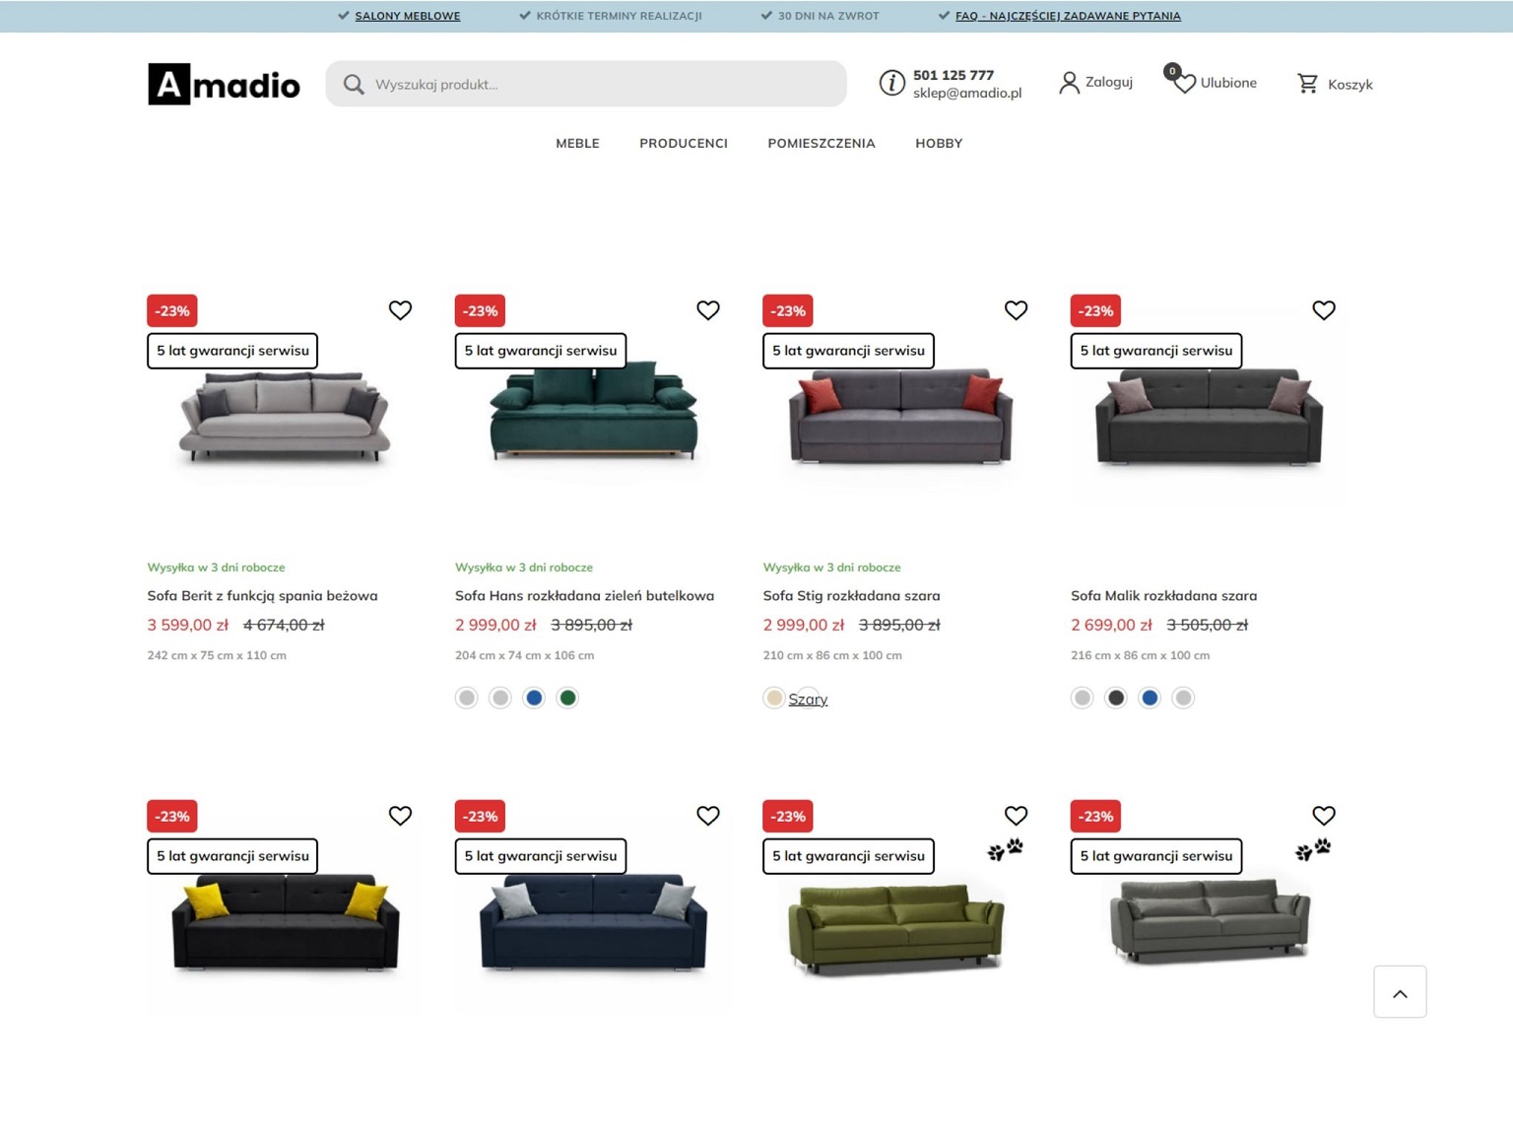This screenshot has width=1513, height=1135.
Task: Open the SALONY MEBLOWE link
Action: (408, 16)
